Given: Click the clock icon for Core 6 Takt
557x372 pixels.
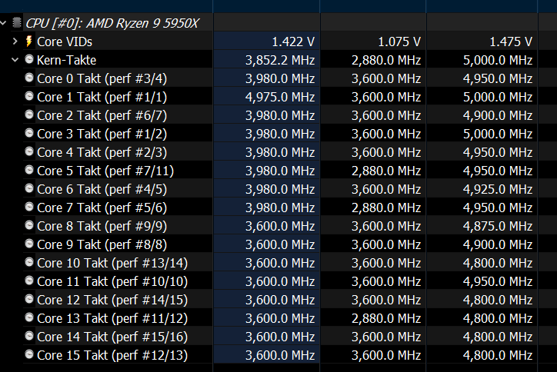Looking at the screenshot, I should click(x=28, y=188).
